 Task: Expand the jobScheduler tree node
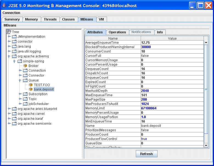pyautogui.click(x=20, y=104)
